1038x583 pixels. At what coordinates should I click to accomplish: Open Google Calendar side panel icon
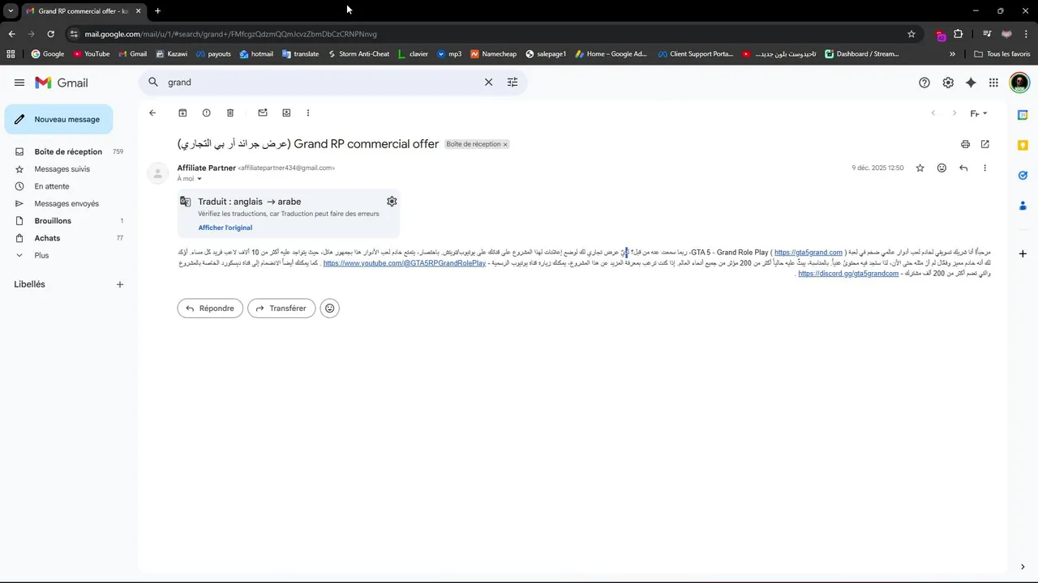coord(1023,115)
